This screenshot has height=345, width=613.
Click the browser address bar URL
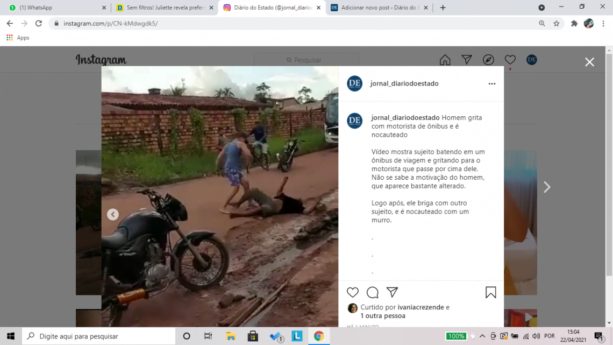click(x=111, y=24)
